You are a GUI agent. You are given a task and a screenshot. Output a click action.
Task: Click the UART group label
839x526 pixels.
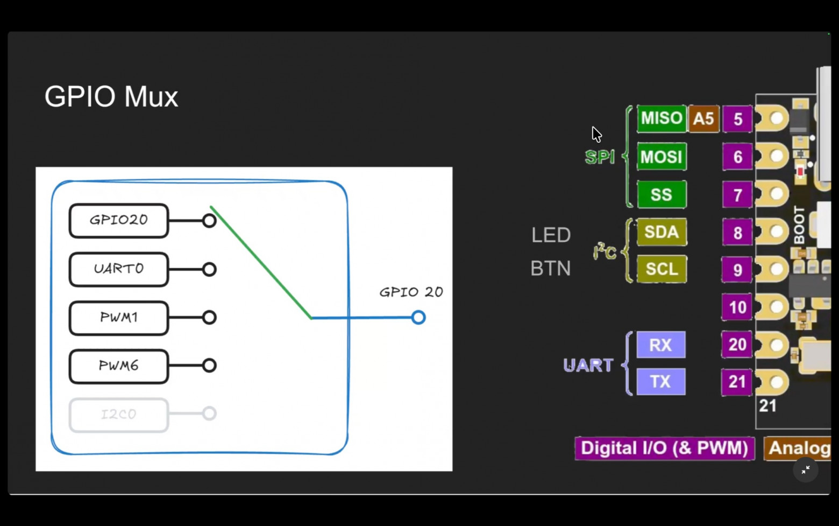click(588, 365)
